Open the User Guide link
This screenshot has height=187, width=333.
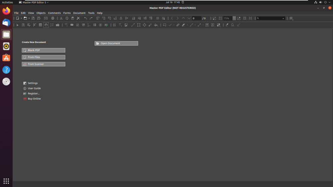coord(34,88)
